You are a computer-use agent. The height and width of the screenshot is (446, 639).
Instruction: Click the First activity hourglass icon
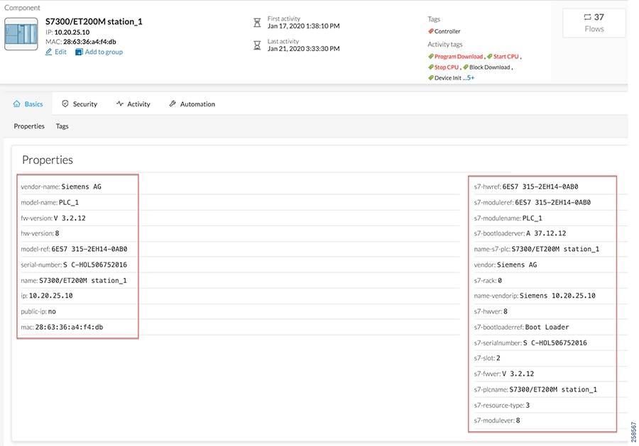pos(257,23)
